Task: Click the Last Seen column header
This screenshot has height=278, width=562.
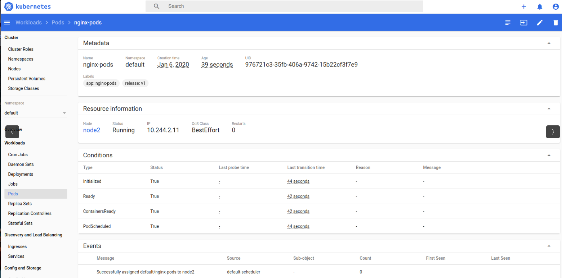Action: coord(501,258)
